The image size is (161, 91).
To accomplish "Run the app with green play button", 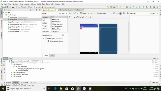I will tap(120, 7).
